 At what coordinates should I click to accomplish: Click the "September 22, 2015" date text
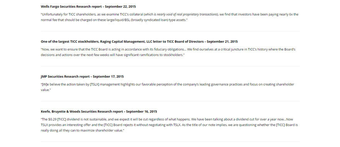coord(120,7)
